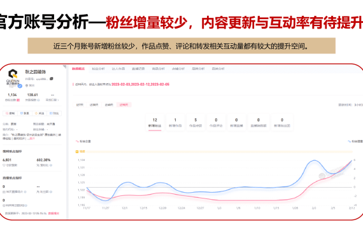Toggle the blue fans-increment legend at right
363x229 pixels.
pos(355,141)
